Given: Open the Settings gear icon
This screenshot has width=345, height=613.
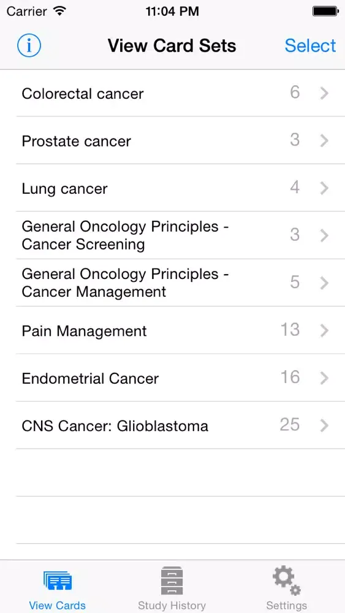Looking at the screenshot, I should pos(286,581).
